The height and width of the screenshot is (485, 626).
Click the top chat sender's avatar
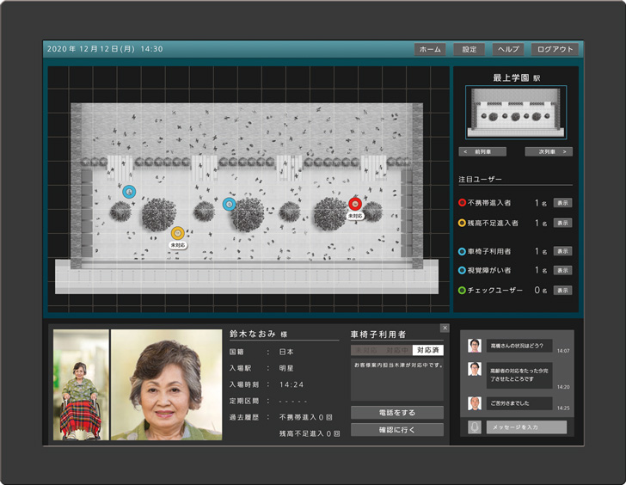click(474, 346)
